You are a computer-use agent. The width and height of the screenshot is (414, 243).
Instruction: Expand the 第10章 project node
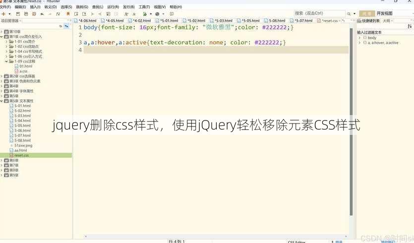(1, 32)
